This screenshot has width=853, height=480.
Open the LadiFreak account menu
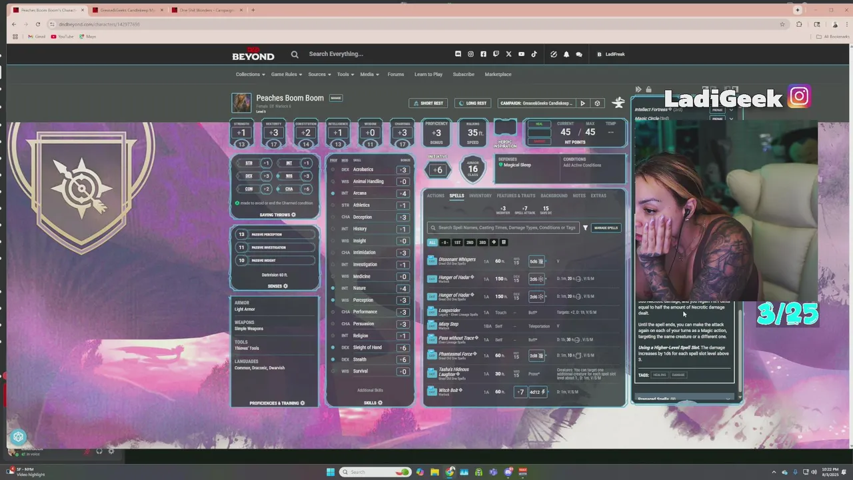coord(610,54)
